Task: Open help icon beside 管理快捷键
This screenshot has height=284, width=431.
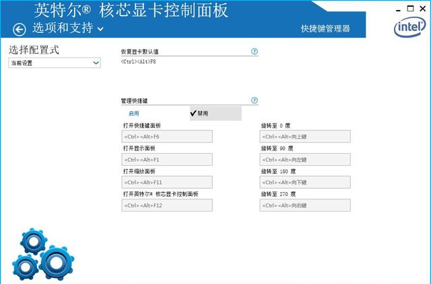Action: pyautogui.click(x=255, y=100)
